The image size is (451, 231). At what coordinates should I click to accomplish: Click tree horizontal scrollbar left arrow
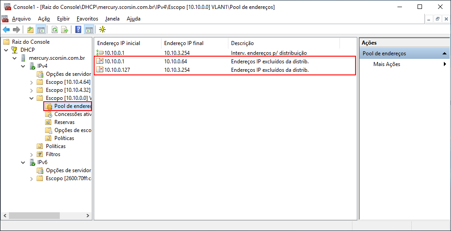[5, 215]
